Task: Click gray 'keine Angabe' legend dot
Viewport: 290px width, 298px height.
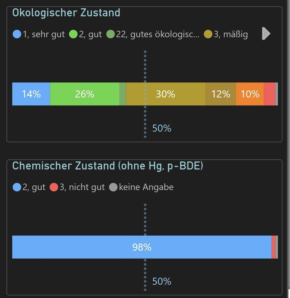Action: 113,187
